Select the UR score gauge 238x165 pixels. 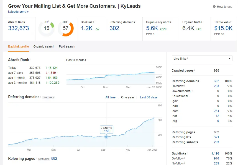click(x=46, y=28)
